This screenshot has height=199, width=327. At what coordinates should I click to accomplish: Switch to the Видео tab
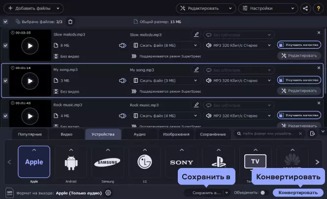(x=66, y=134)
